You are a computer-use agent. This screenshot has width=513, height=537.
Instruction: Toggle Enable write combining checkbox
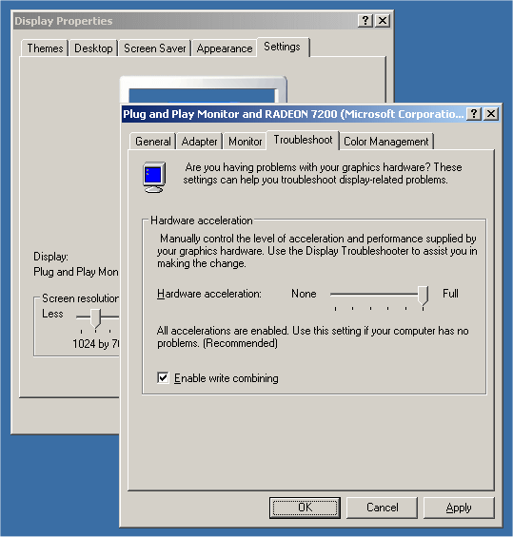[x=163, y=377]
